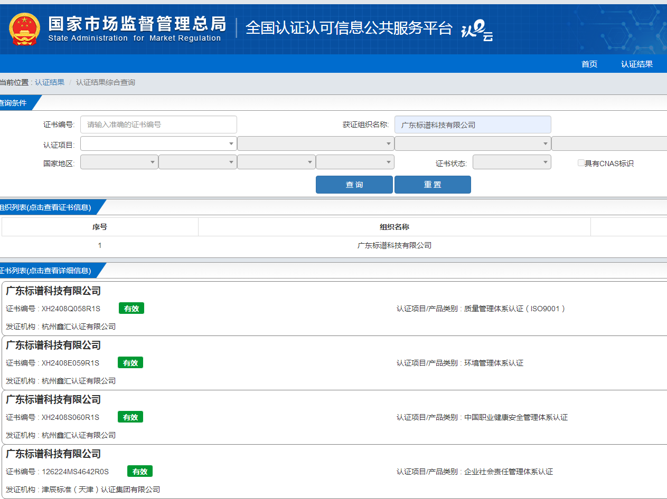
Task: Click the 认e云 cloud logo
Action: (477, 31)
